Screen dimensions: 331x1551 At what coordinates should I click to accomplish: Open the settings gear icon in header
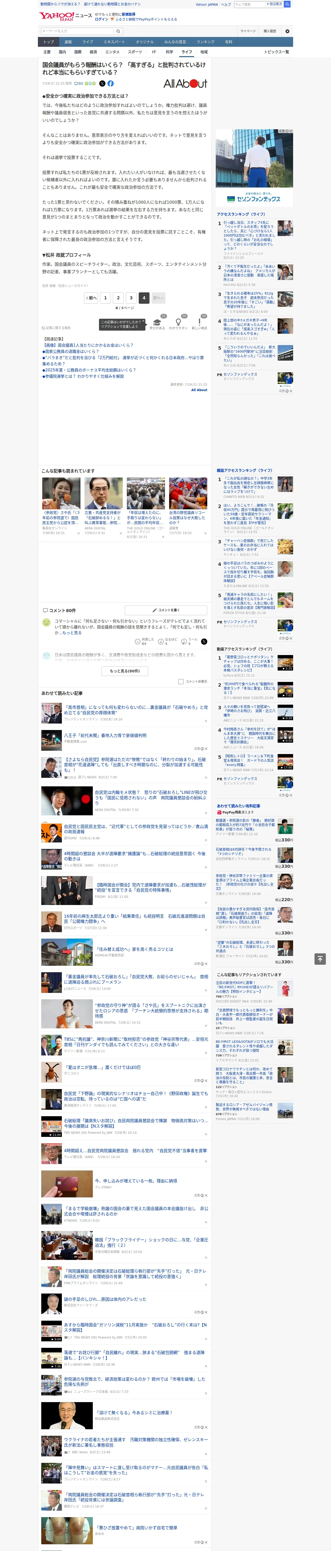coord(287,31)
